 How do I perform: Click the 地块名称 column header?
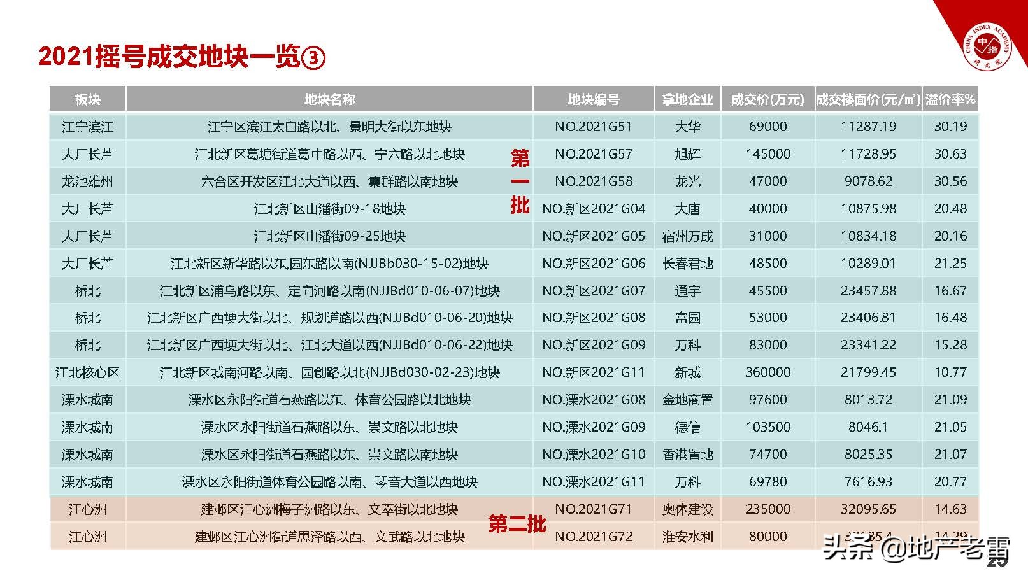pos(329,99)
